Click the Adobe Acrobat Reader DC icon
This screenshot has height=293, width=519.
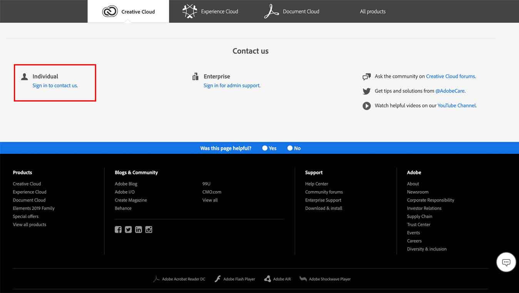pos(156,279)
